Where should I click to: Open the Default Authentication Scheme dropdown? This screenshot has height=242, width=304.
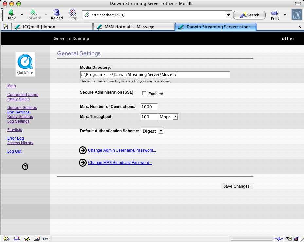click(x=152, y=131)
